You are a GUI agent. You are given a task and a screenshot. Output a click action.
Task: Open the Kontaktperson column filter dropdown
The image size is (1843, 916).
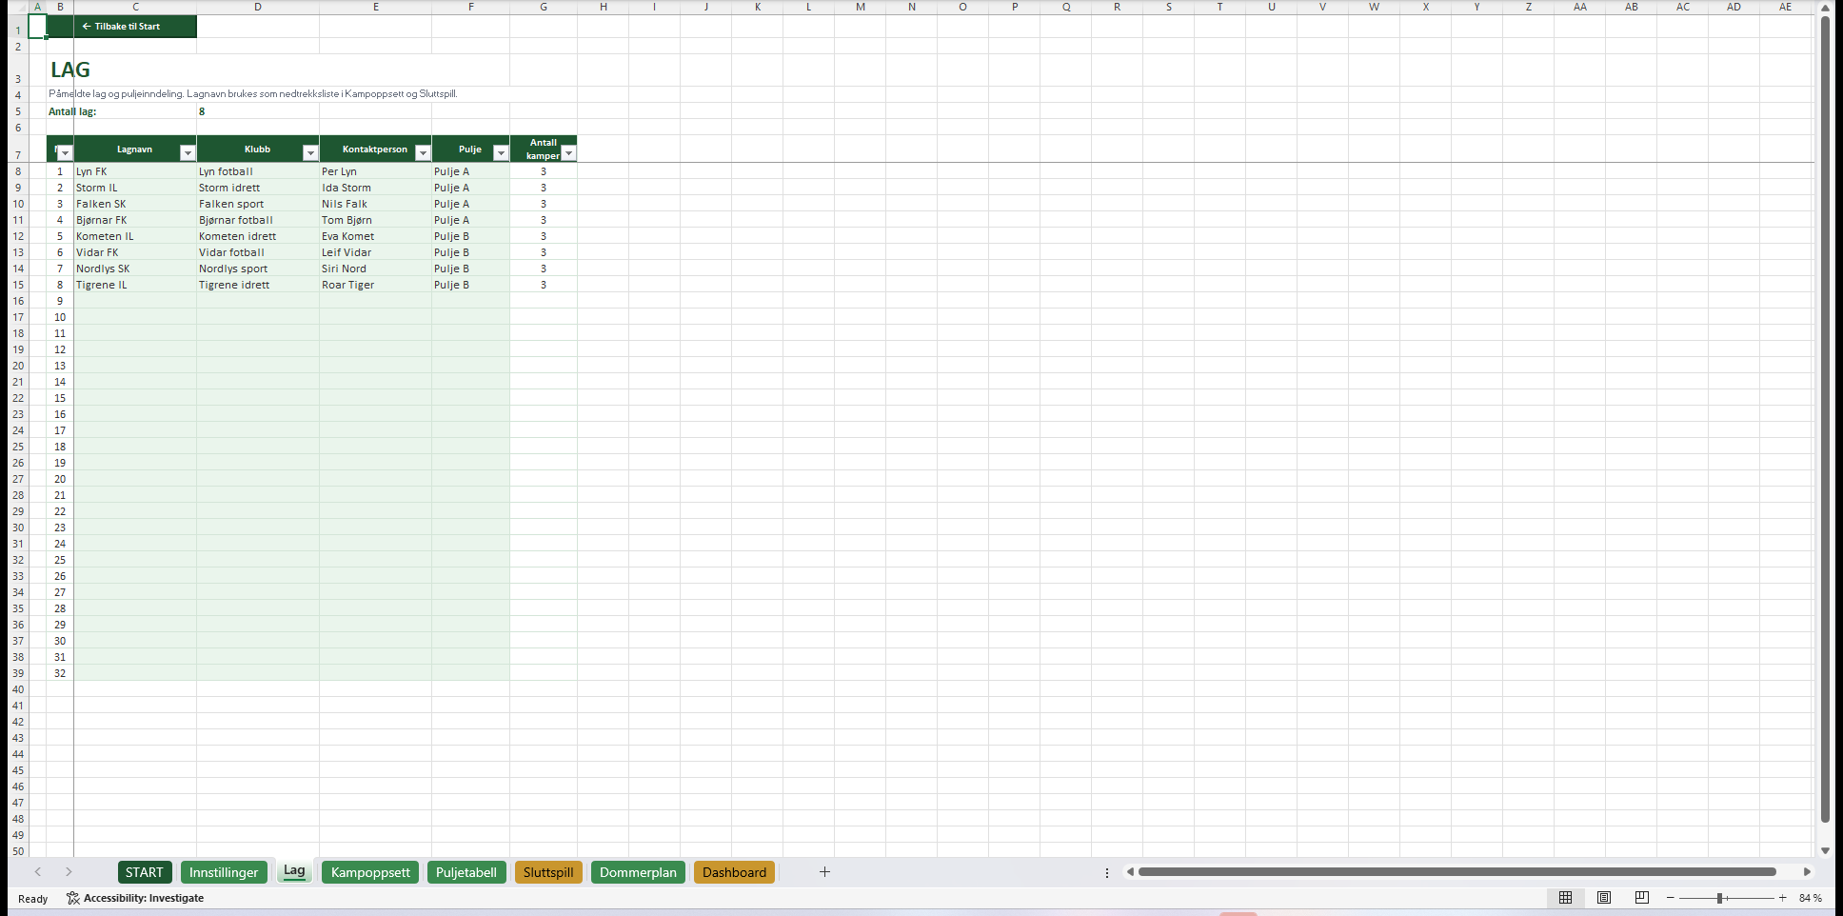(x=423, y=153)
